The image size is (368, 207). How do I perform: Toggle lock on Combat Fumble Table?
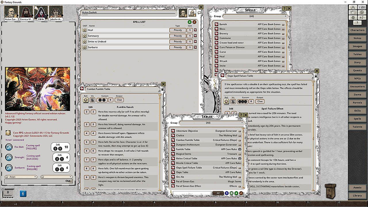[x=162, y=89]
